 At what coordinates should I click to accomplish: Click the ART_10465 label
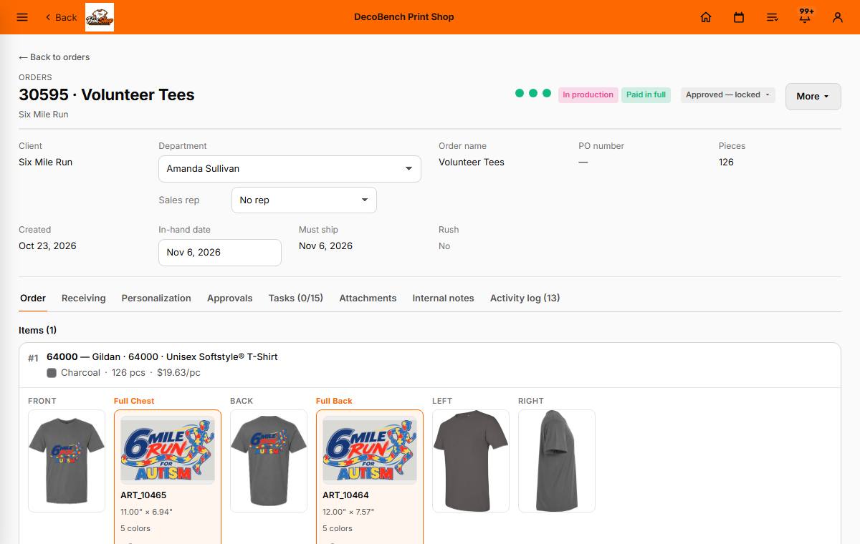pyautogui.click(x=143, y=495)
